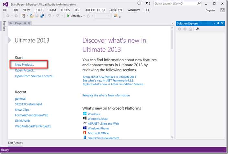The image size is (228, 154).
Task: Click the Open Project... link
Action: click(25, 70)
